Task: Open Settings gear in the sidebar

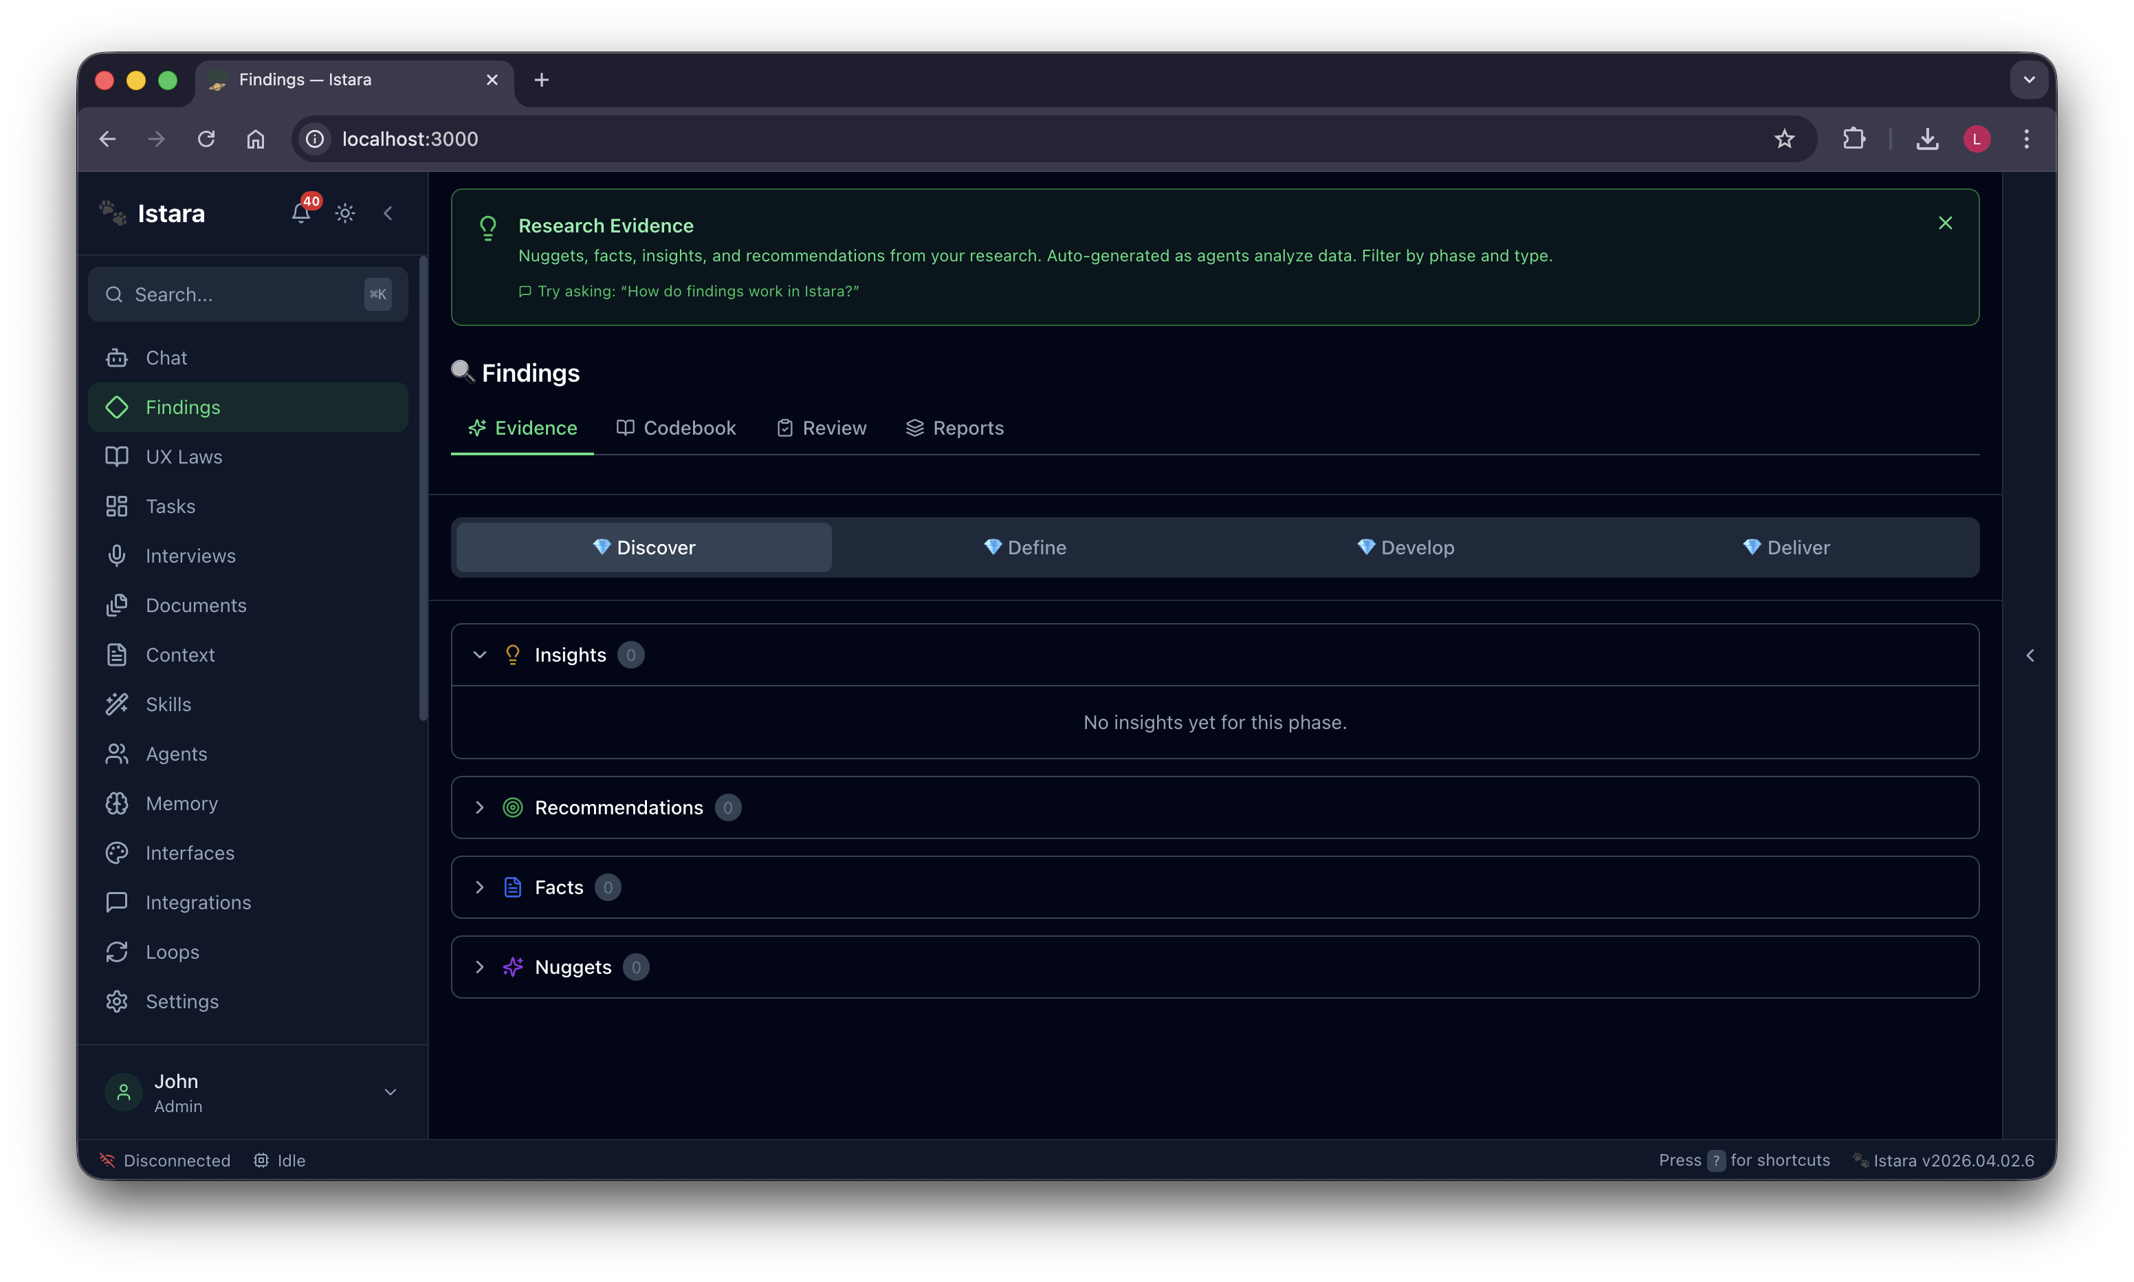Action: 181,1001
